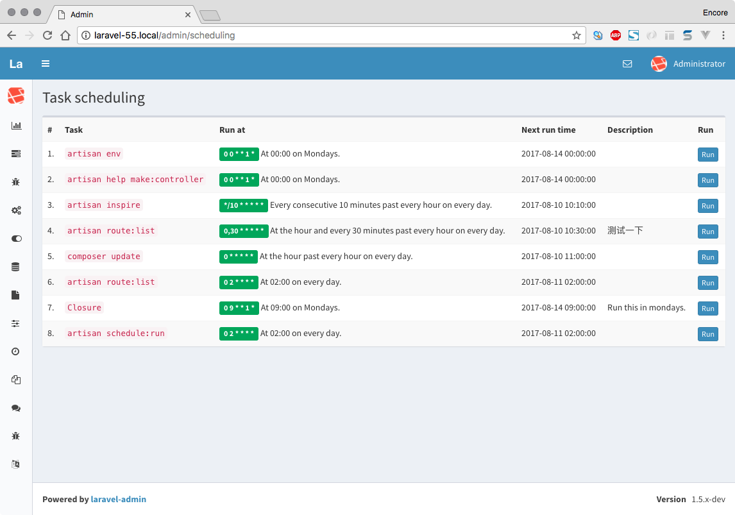This screenshot has width=735, height=515.
Task: Select the bug (exception log) sidebar icon
Action: click(16, 182)
